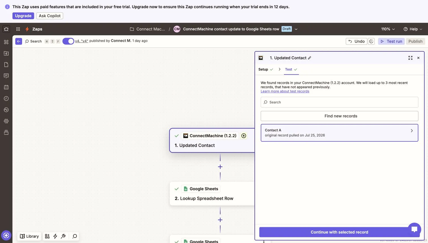This screenshot has height=243, width=428.
Task: Click the home icon in top-left corner
Action: coord(6,29)
